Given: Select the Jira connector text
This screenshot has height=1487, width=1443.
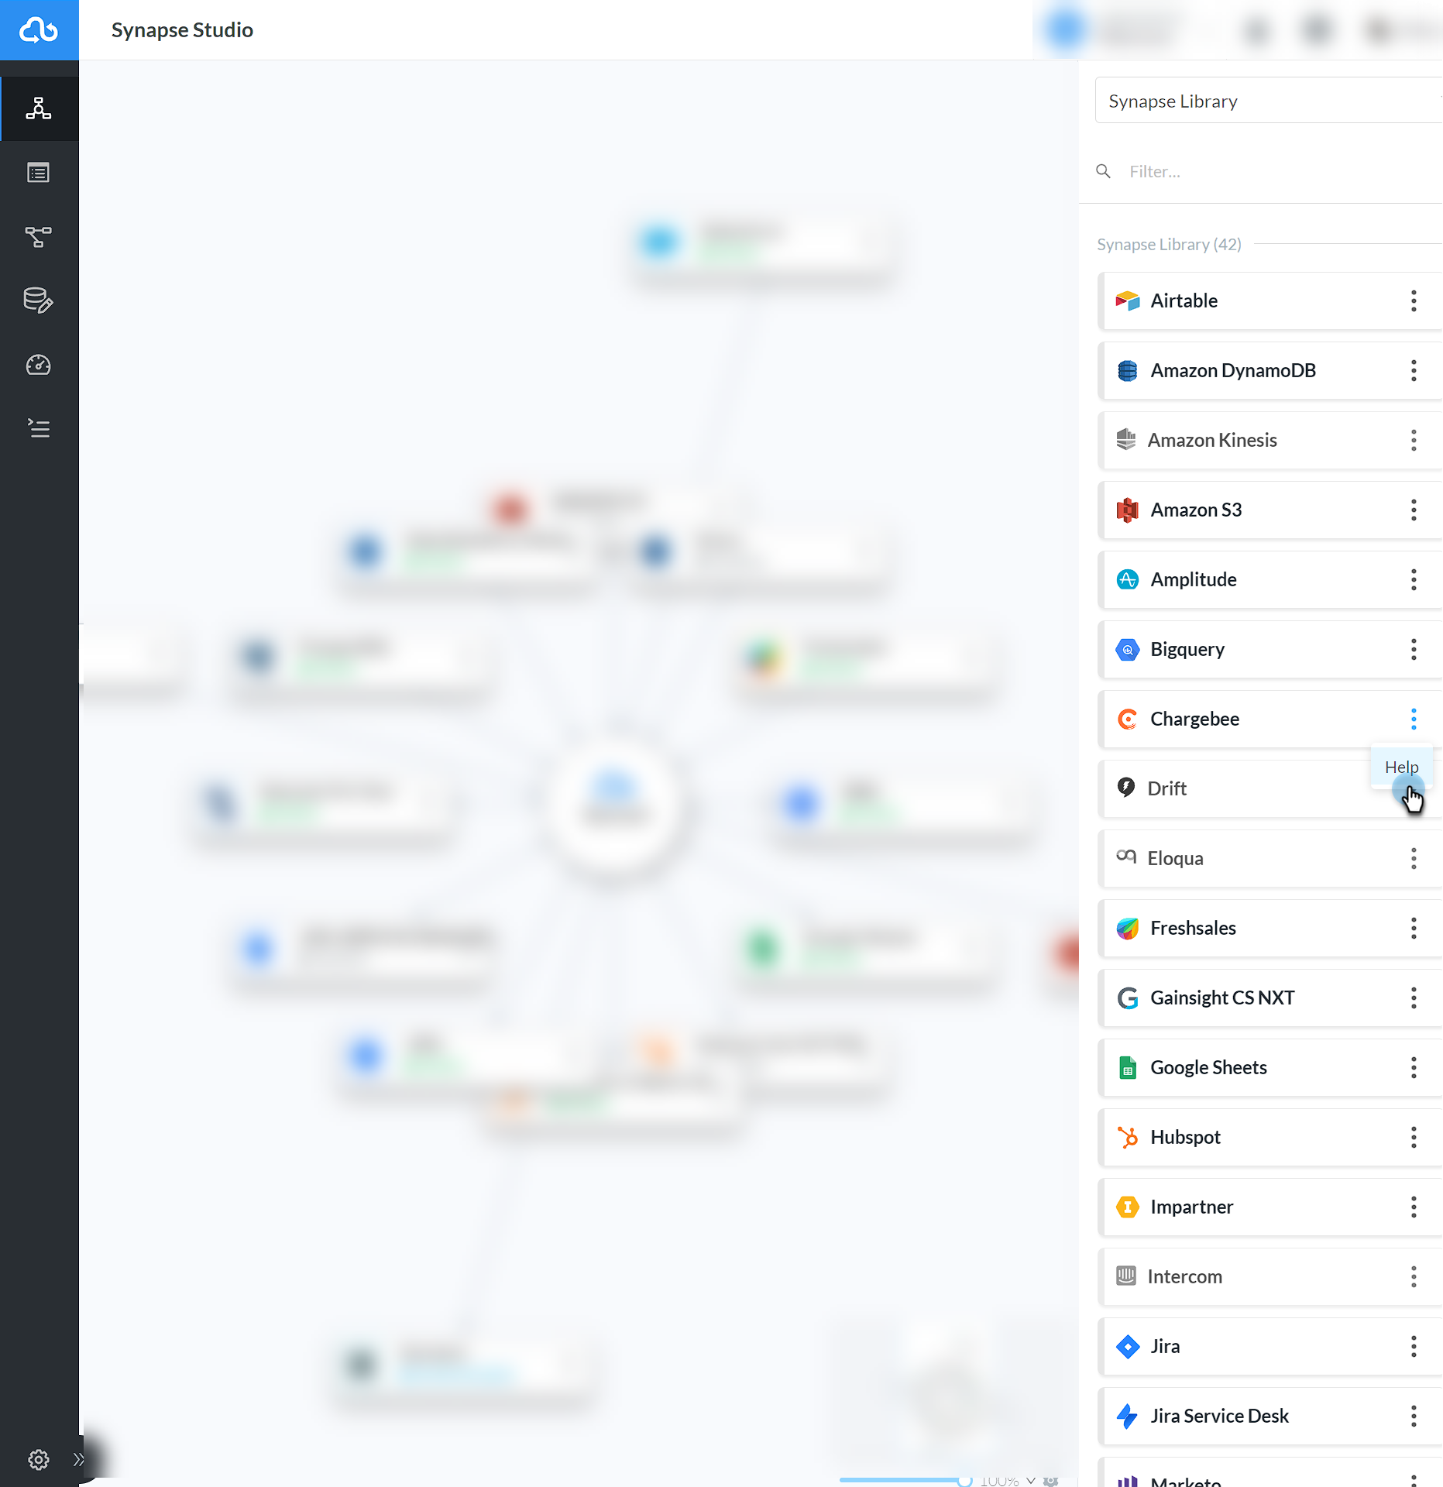Looking at the screenshot, I should coord(1165,1346).
